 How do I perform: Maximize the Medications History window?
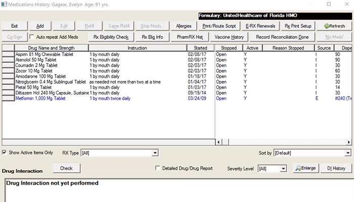[329, 4]
